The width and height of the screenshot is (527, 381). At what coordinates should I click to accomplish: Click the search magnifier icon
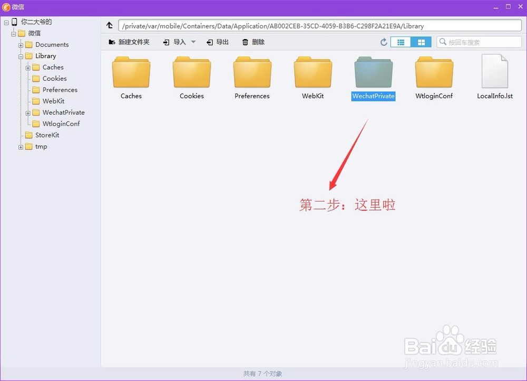click(443, 42)
